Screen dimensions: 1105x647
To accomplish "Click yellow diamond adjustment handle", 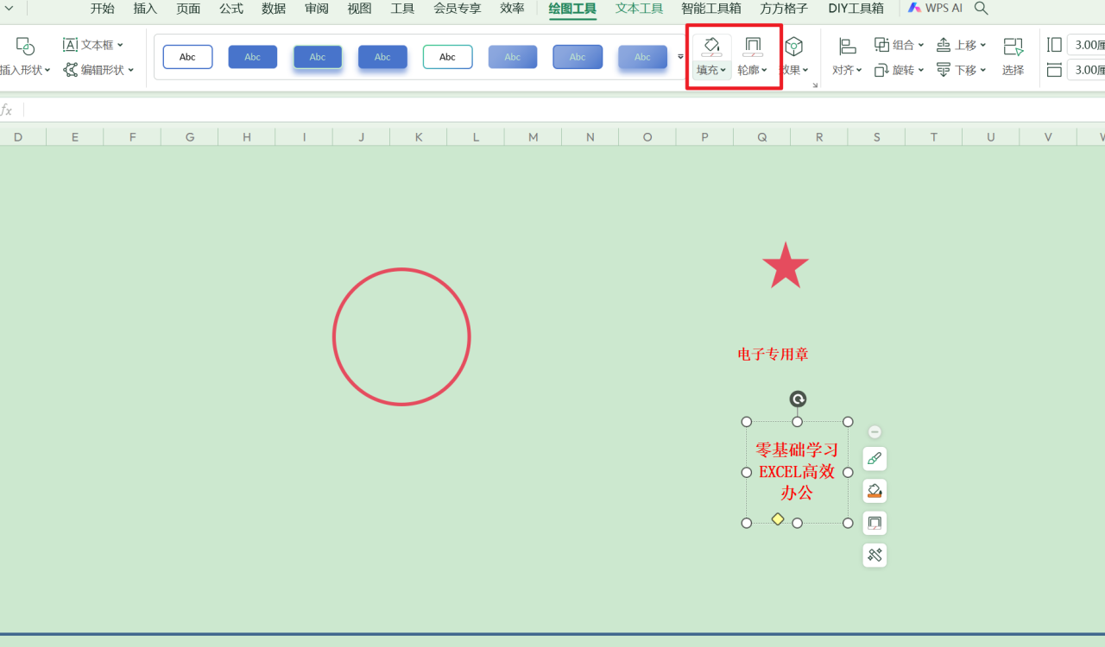I will point(778,518).
